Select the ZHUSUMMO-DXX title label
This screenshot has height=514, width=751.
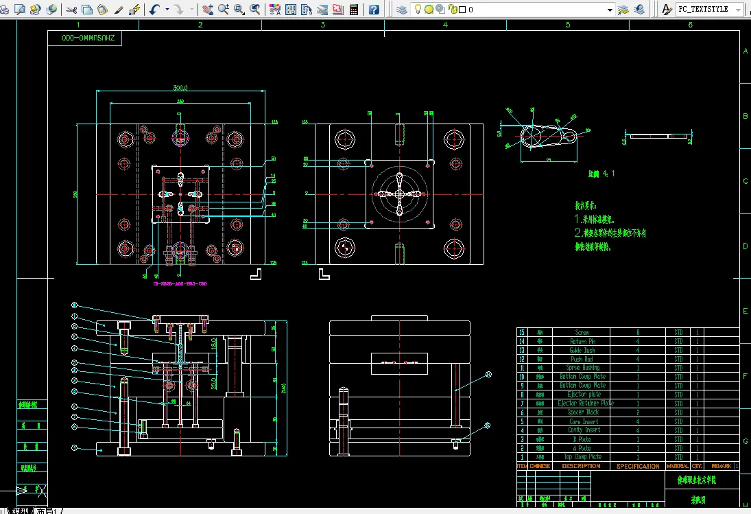pyautogui.click(x=88, y=38)
